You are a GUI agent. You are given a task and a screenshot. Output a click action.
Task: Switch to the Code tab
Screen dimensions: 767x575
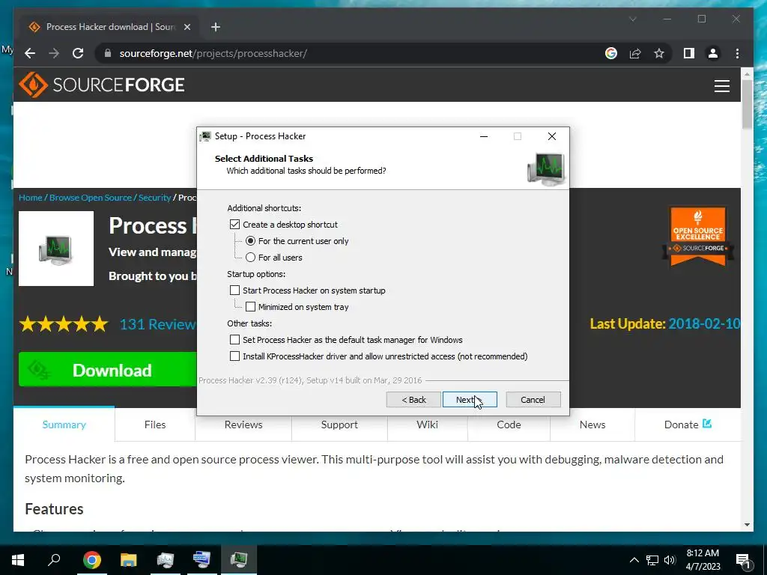pos(509,425)
